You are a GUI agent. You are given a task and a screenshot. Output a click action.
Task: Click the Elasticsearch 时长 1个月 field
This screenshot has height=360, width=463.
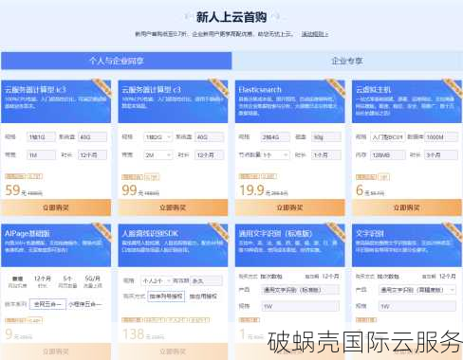pyautogui.click(x=326, y=155)
